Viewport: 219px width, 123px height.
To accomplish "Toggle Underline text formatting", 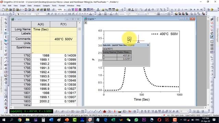I will pos(55,14).
